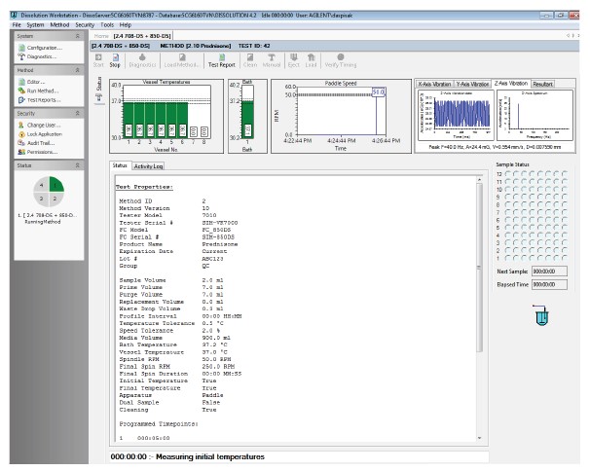Open the Diagnostics toolbar tool
Screen dimensions: 590x471
pos(142,60)
